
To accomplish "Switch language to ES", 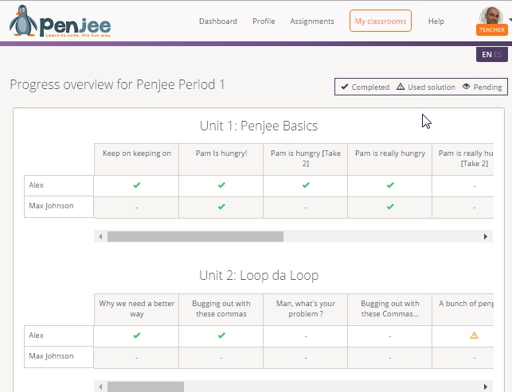I will coord(498,54).
